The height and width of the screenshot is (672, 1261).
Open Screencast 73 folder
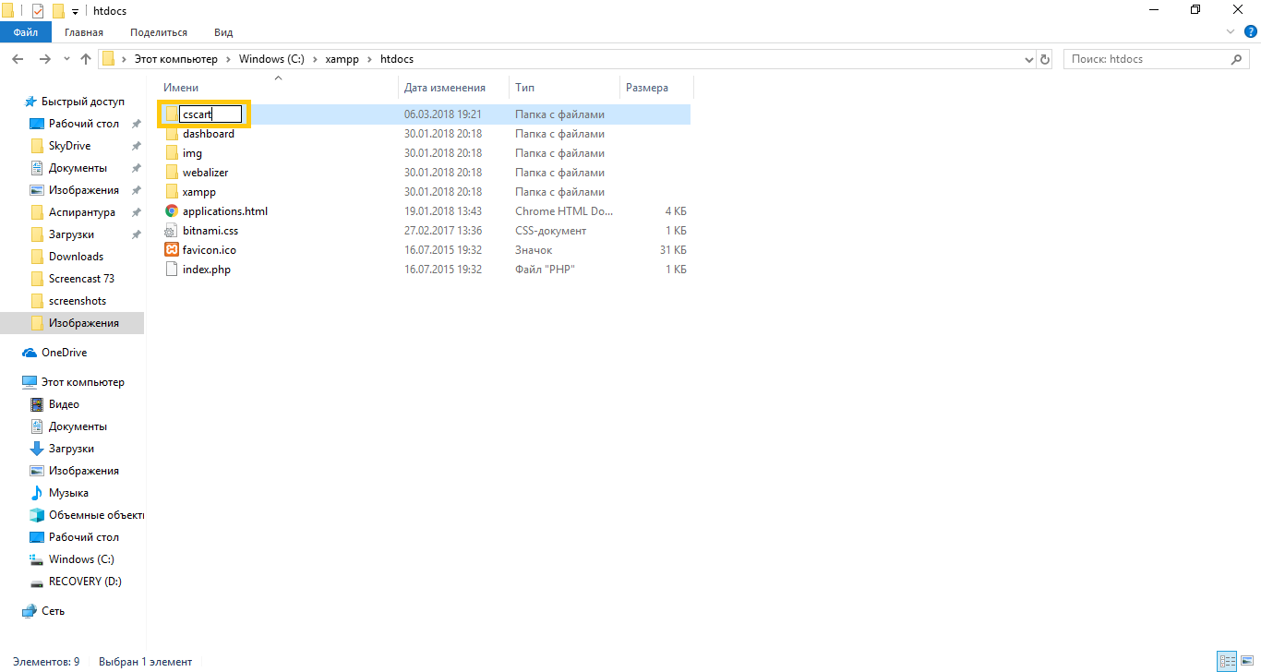[x=81, y=279]
